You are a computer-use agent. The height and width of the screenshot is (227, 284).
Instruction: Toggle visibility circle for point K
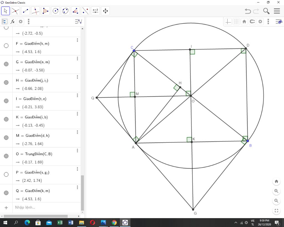[x=6, y=119]
